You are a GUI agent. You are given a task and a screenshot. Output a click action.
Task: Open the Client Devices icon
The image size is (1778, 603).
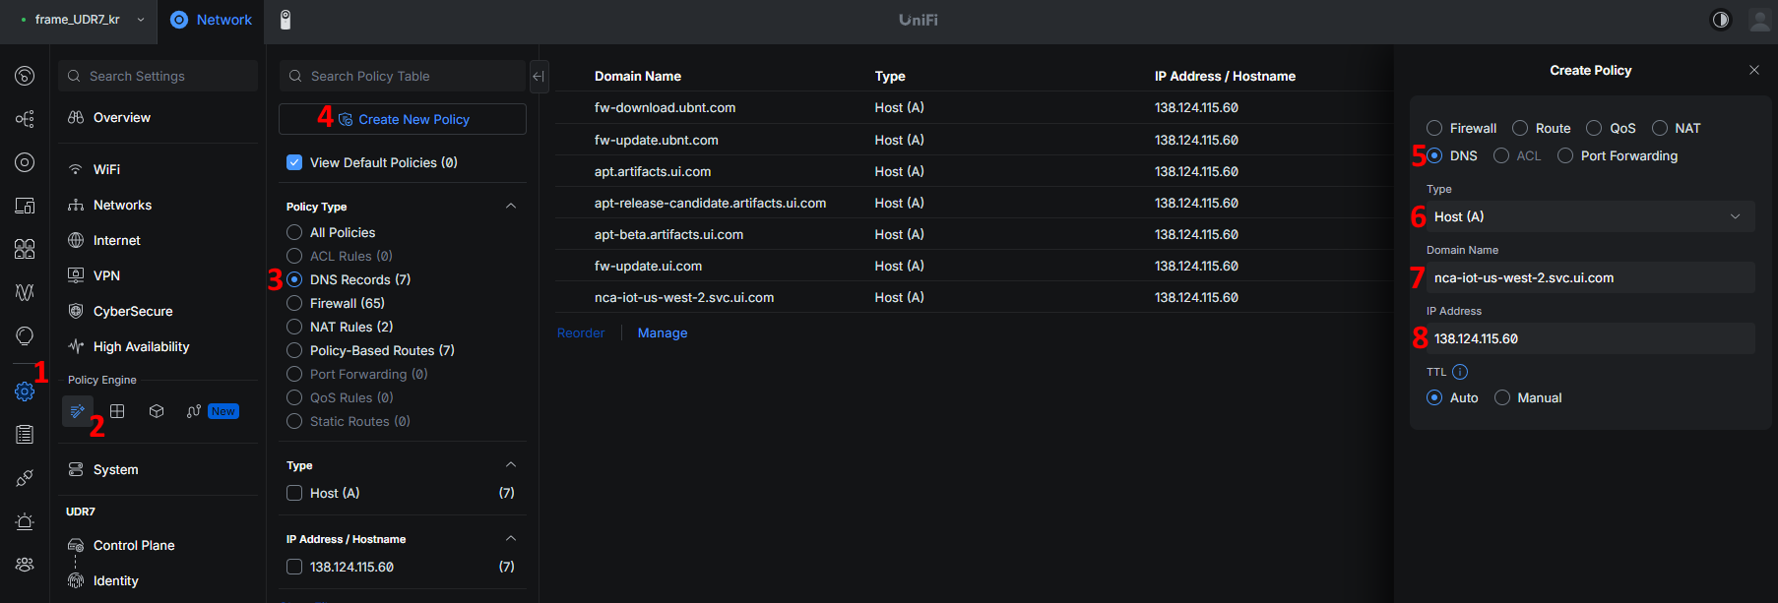point(25,206)
